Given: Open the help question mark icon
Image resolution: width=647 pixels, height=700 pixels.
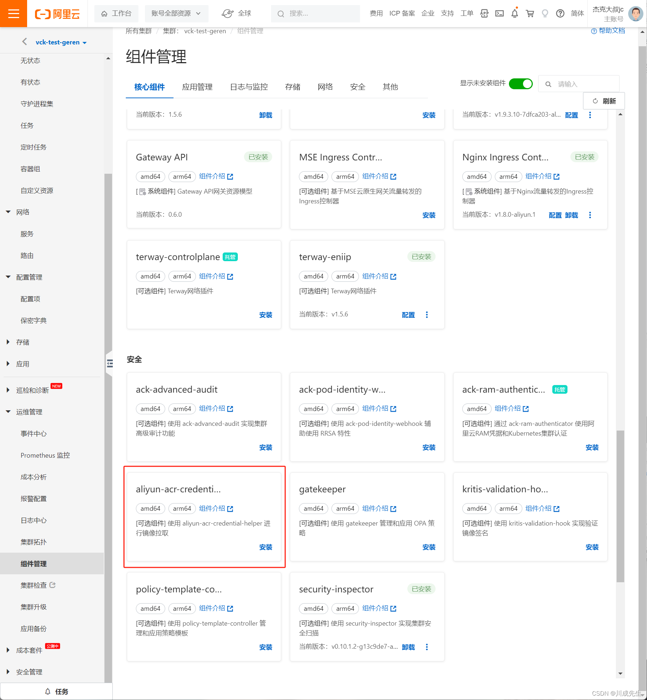Looking at the screenshot, I should (560, 14).
